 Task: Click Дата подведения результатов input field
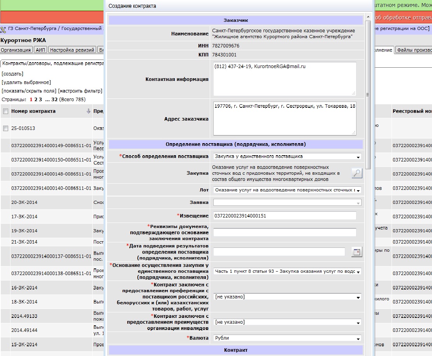coord(279,252)
